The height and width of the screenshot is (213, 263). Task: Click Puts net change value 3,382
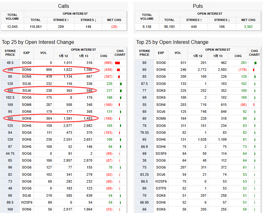pyautogui.click(x=248, y=27)
